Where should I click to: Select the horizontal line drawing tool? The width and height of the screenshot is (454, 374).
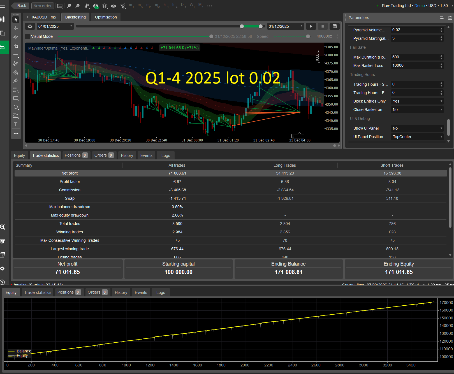[16, 55]
